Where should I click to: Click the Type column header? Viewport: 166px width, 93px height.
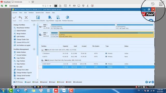[107, 46]
